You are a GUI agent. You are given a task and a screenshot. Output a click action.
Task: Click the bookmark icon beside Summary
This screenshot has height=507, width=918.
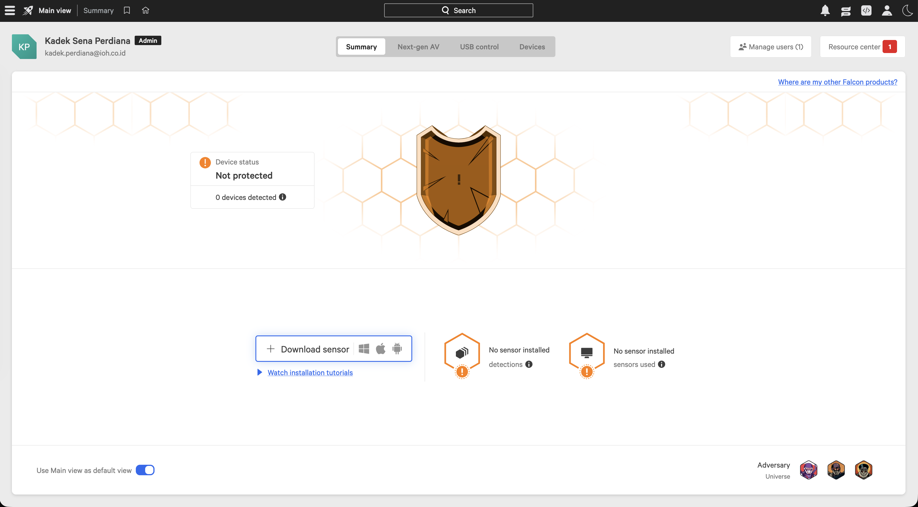[x=127, y=10]
